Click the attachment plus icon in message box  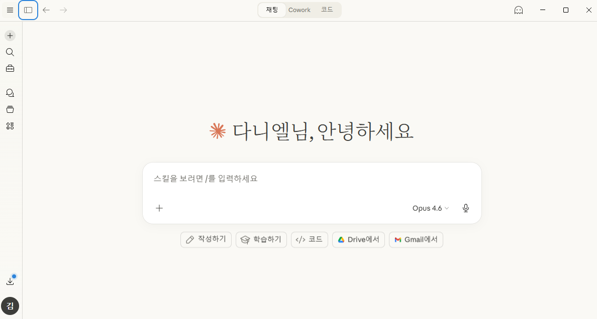coord(159,208)
